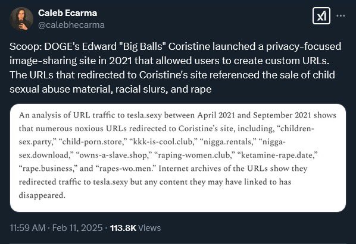Open Caleb Ecarma's profile avatar picture
Screen dimensions: 356x244
point(21,18)
